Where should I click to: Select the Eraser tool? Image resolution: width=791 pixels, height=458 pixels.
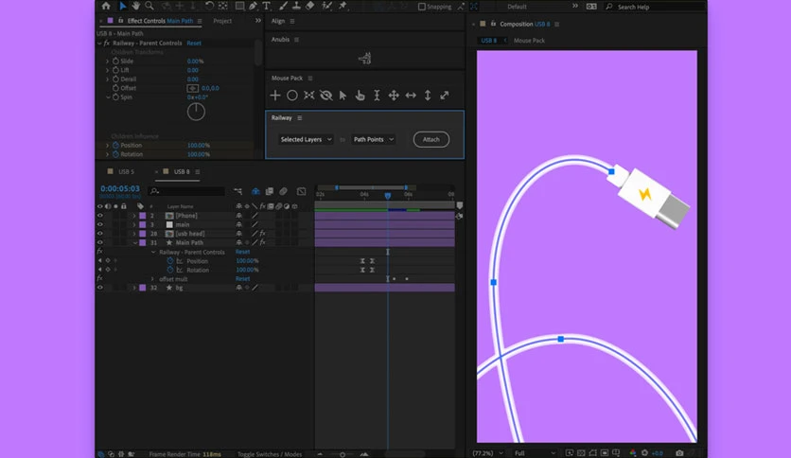pyautogui.click(x=309, y=6)
